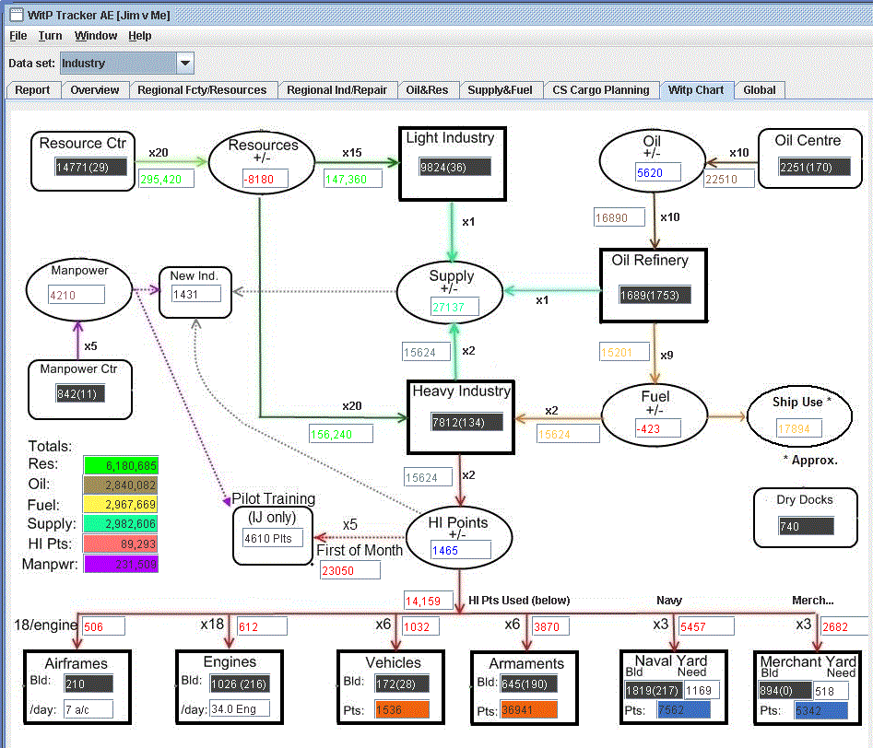
Task: Click the Supply +/- value field
Action: pyautogui.click(x=454, y=308)
